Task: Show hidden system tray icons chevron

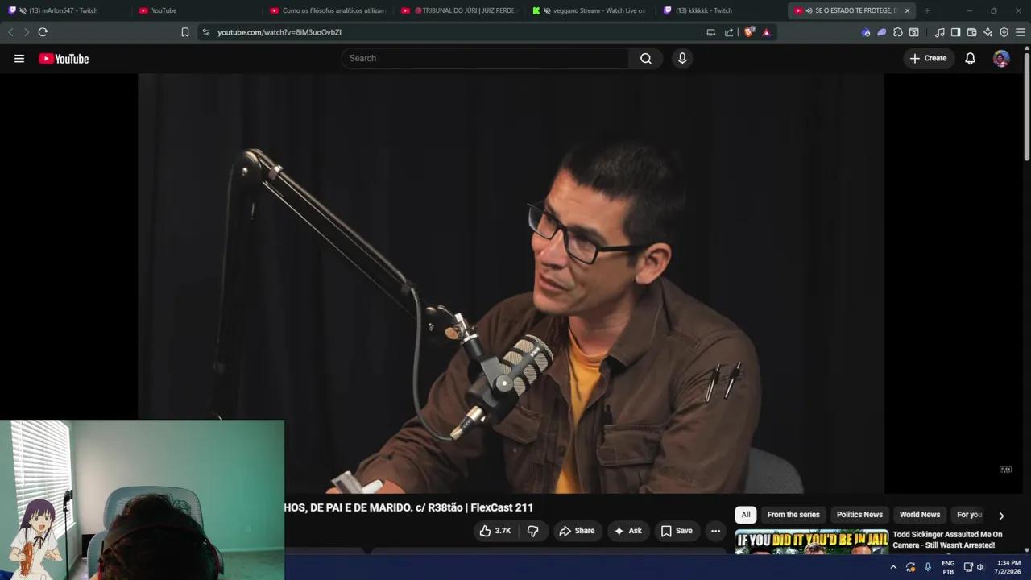Action: point(893,567)
